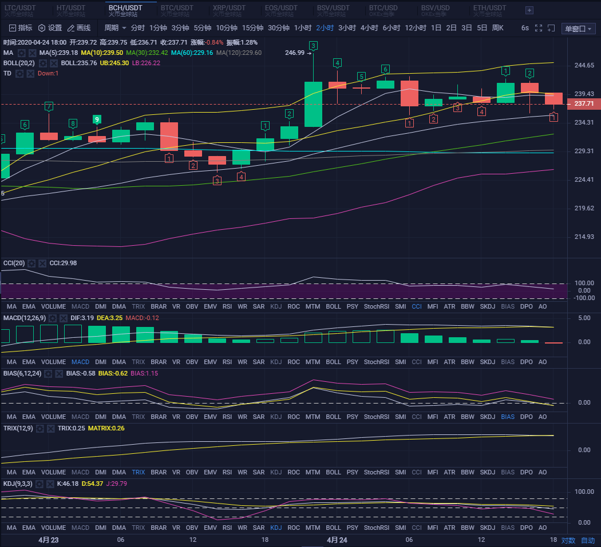Toggle 对数 logarithmic price scale
The width and height of the screenshot is (601, 547).
point(568,541)
